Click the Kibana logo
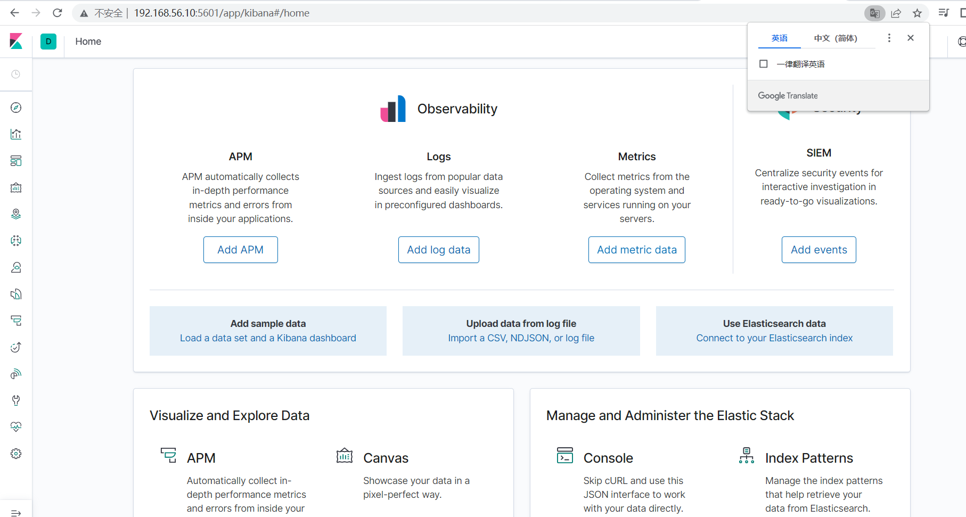 pos(16,42)
